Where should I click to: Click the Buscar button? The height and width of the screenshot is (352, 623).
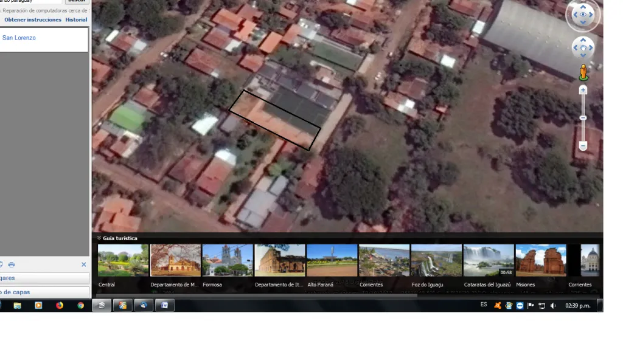77,2
